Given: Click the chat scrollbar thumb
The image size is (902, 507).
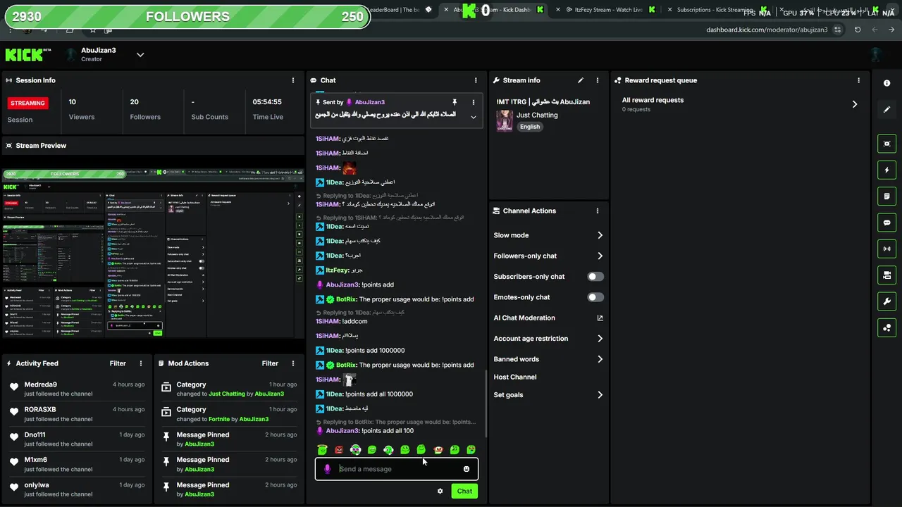Looking at the screenshot, I should tap(486, 402).
